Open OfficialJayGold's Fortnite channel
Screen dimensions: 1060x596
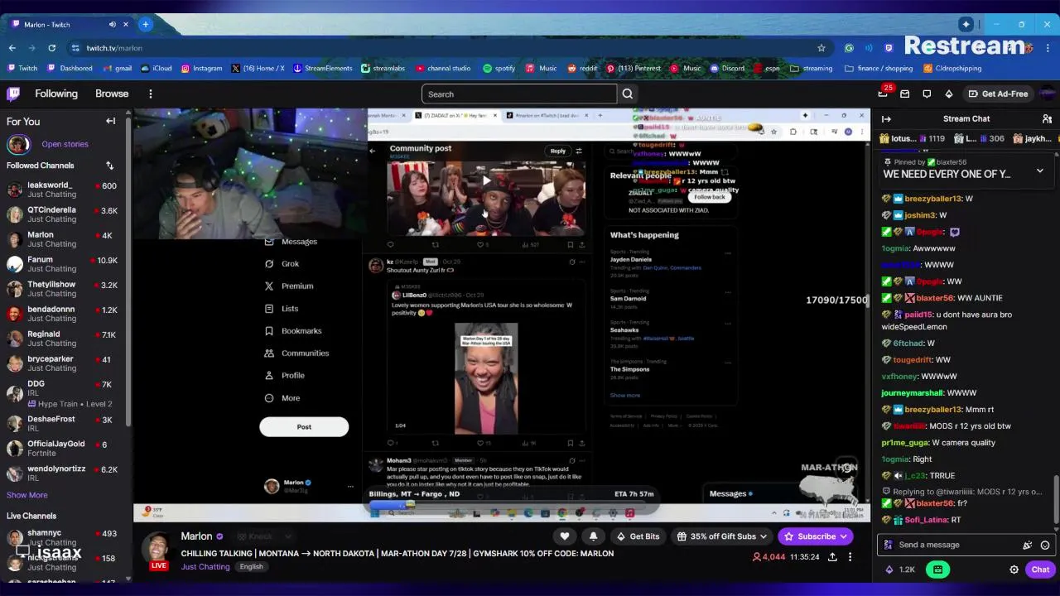(63, 448)
